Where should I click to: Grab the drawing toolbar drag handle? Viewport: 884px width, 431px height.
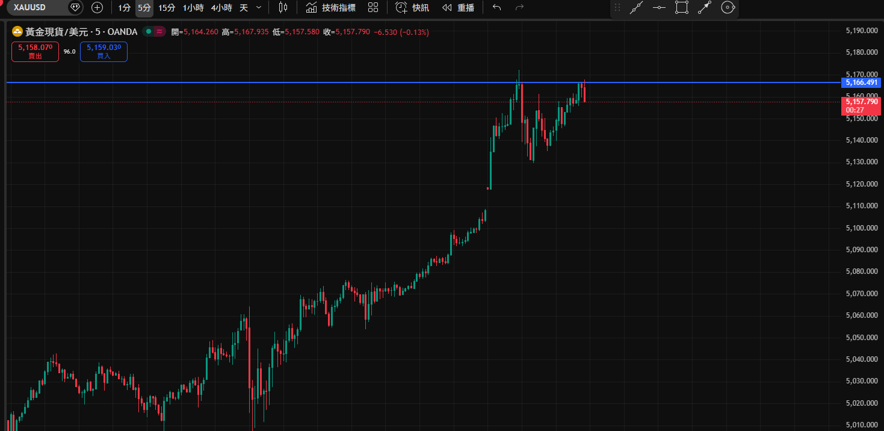pyautogui.click(x=617, y=8)
